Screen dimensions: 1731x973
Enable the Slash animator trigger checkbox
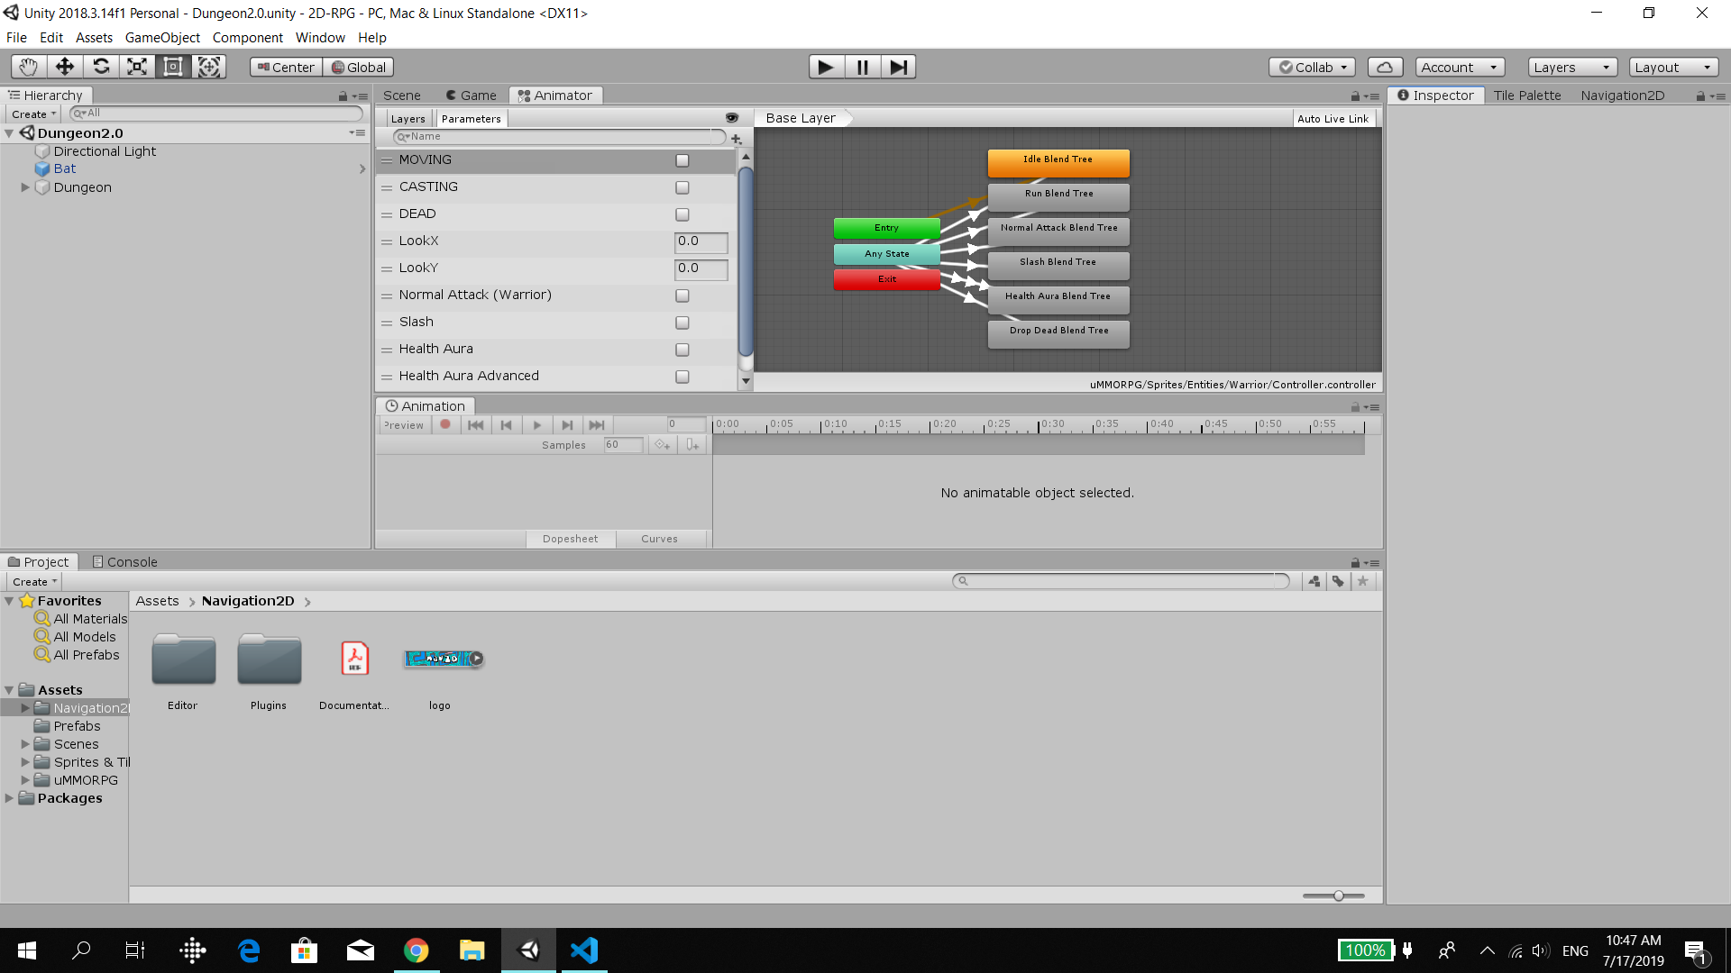pyautogui.click(x=682, y=323)
